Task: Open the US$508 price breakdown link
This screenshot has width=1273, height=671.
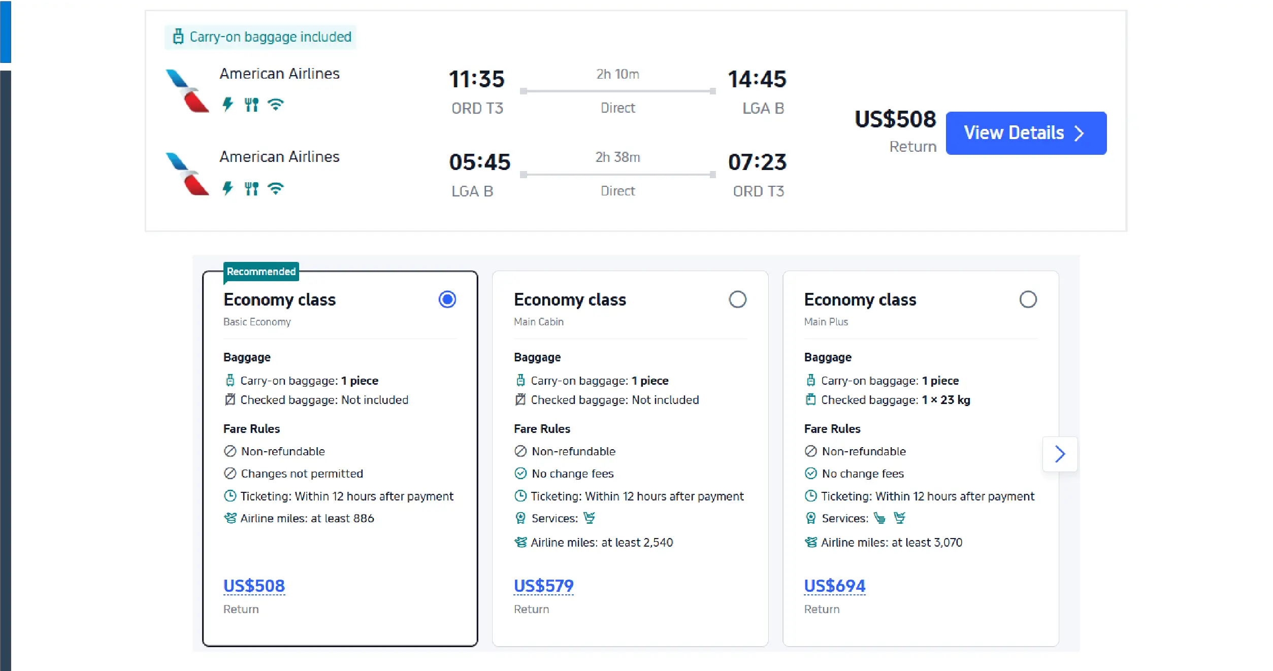Action: [254, 586]
